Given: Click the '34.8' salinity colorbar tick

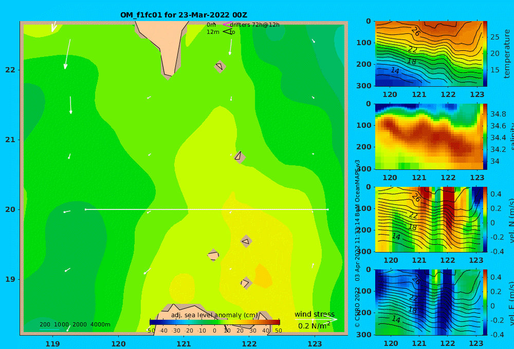Looking at the screenshot, I should (x=498, y=114).
